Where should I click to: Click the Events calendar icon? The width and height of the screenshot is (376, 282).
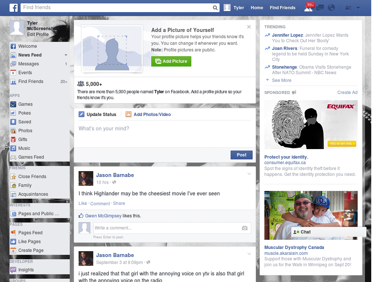[13, 73]
